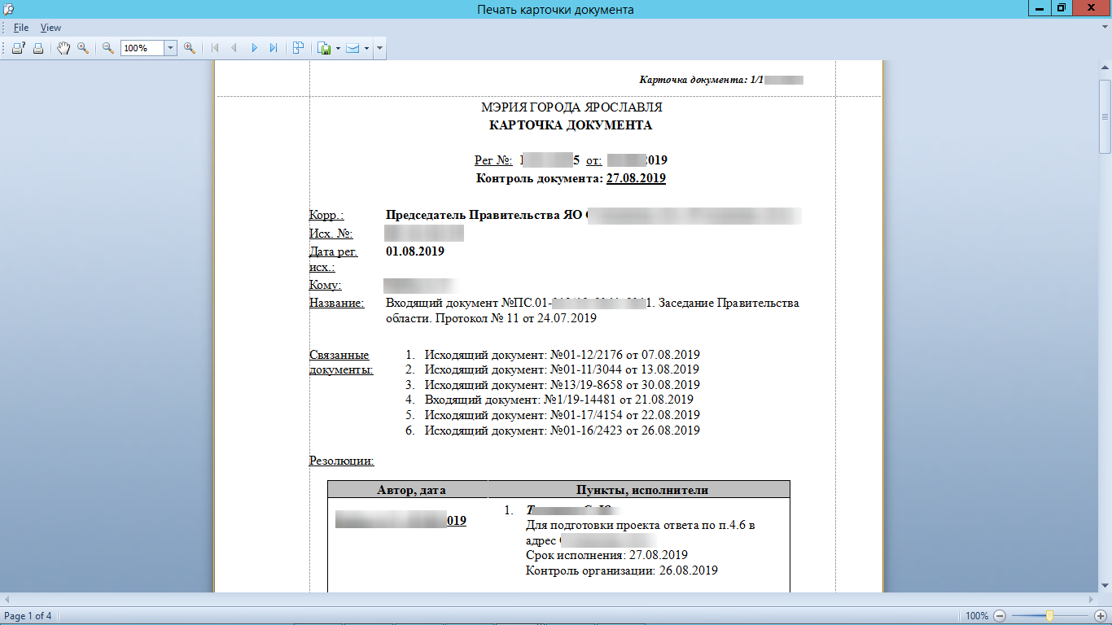Image resolution: width=1112 pixels, height=625 pixels.
Task: Click the 'Кому:' label
Action: pos(326,285)
